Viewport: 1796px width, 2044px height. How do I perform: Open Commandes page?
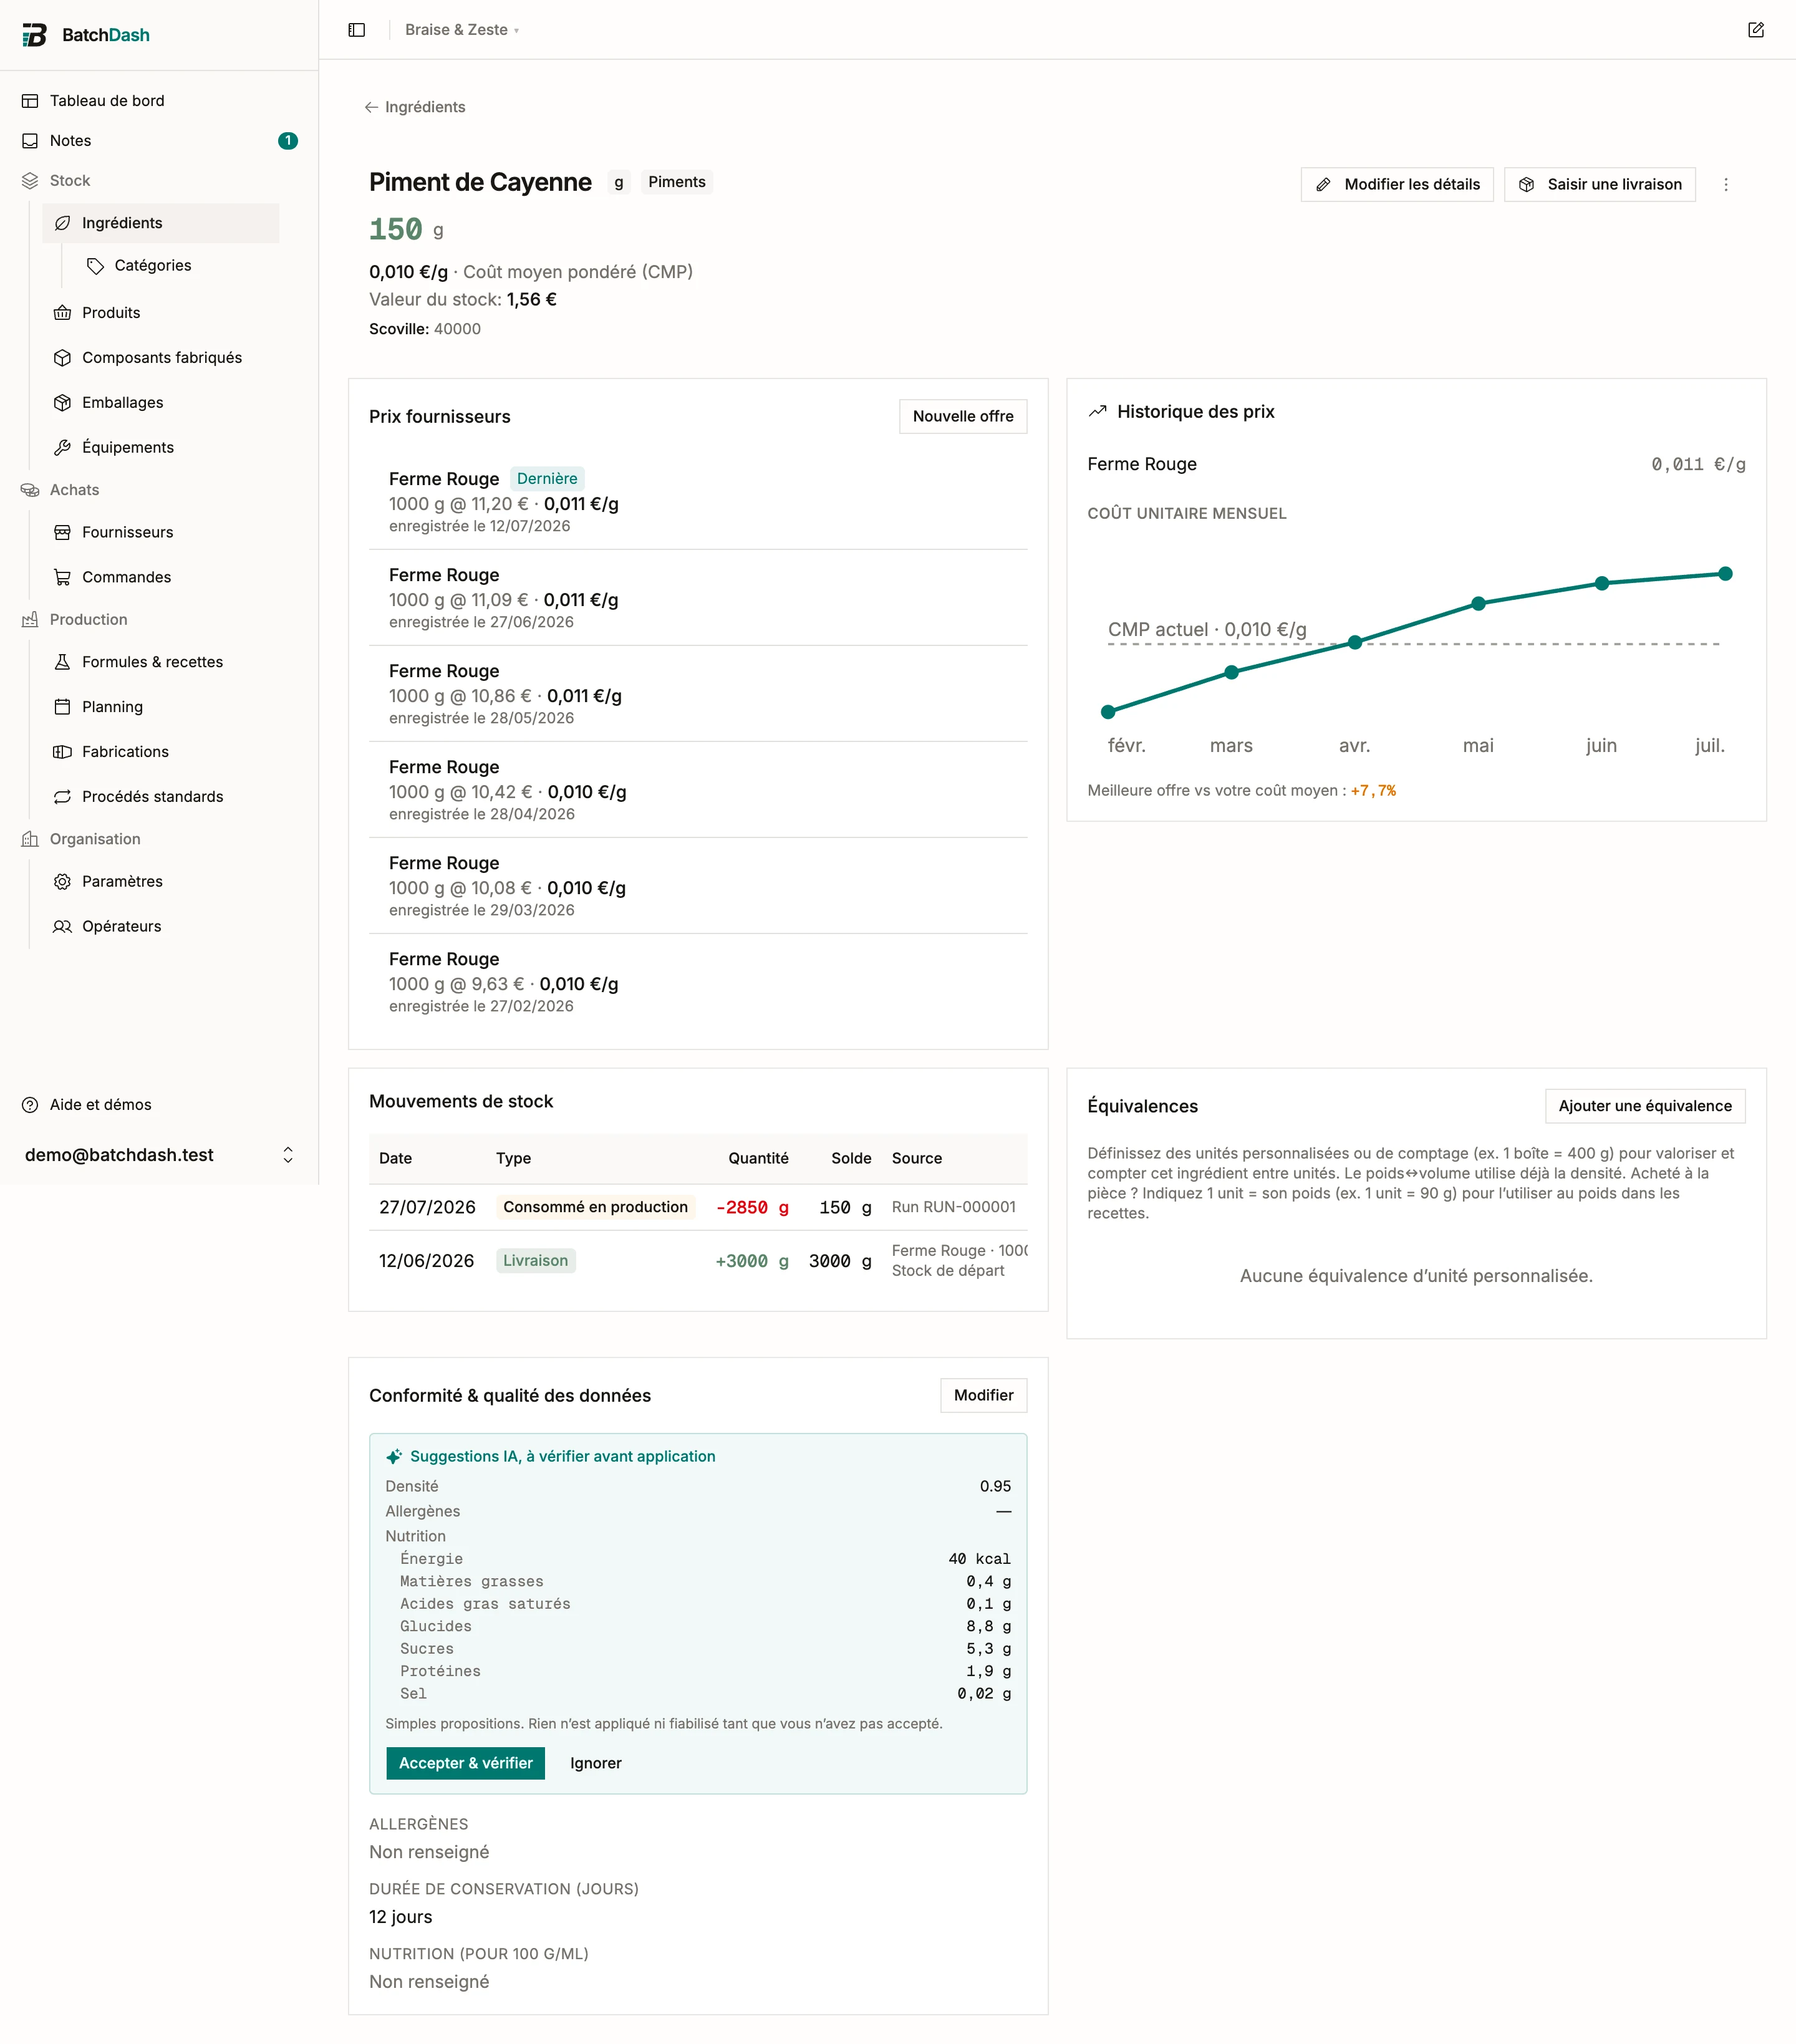[x=160, y=578]
